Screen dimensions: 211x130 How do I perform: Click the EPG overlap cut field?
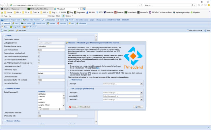58,116
